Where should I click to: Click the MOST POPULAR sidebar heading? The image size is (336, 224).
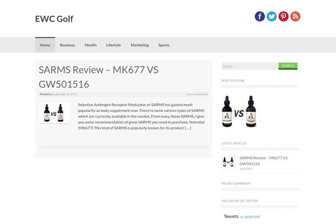coord(233,81)
